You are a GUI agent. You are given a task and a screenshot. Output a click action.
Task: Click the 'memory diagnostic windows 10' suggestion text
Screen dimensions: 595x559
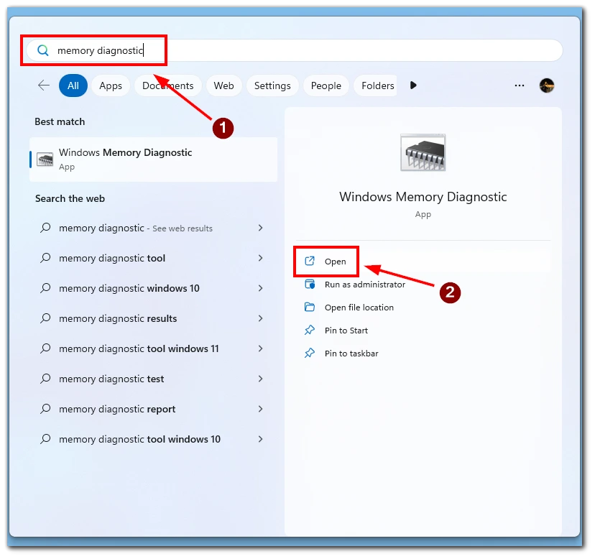click(x=129, y=288)
